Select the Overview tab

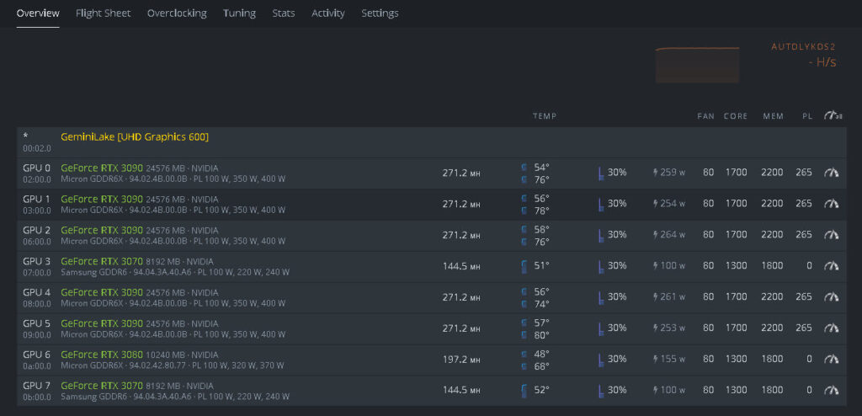38,13
